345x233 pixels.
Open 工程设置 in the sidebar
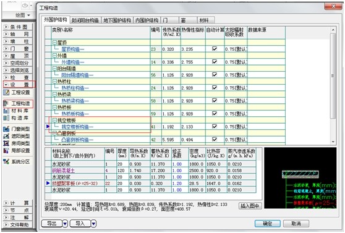(17, 92)
